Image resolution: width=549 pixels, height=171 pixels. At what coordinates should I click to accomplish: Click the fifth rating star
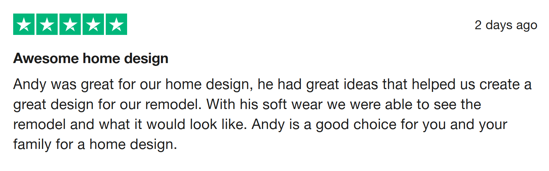(x=116, y=24)
